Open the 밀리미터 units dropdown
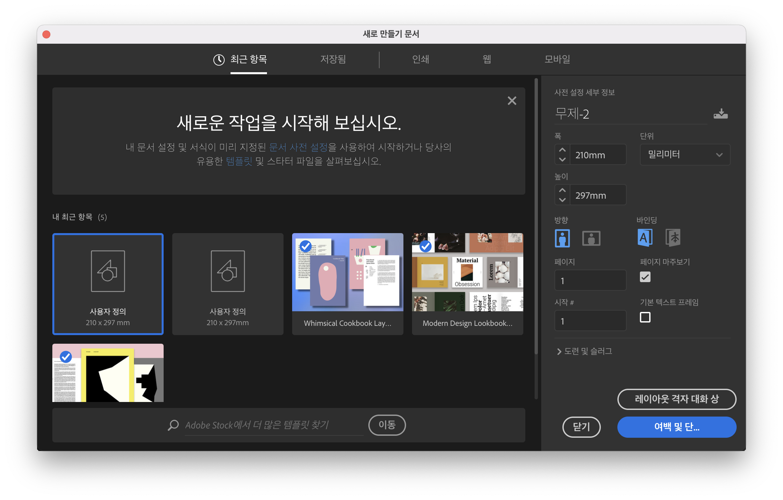783x500 pixels. (x=685, y=155)
